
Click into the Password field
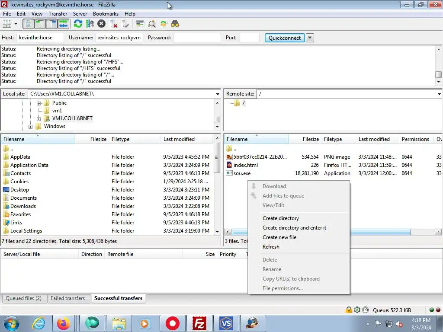click(197, 38)
